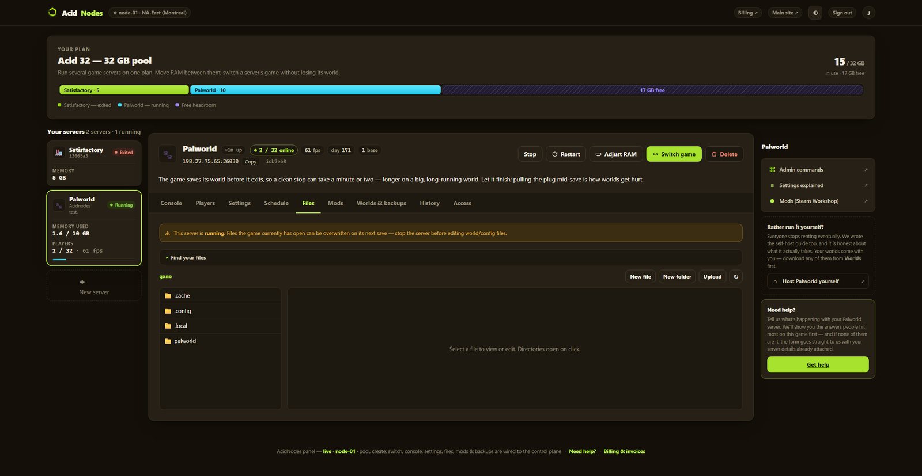
Task: Click the external arrow beside Admin commands
Action: (x=866, y=170)
